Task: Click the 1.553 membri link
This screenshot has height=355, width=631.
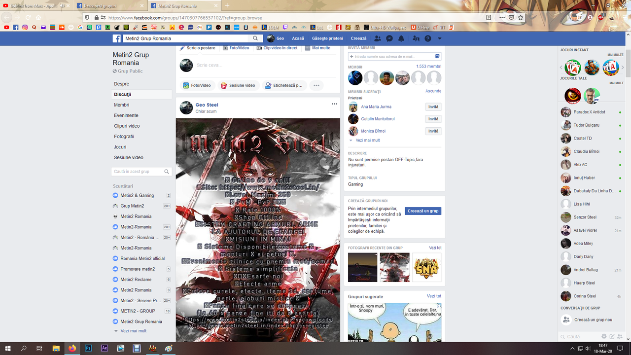Action: [x=428, y=67]
